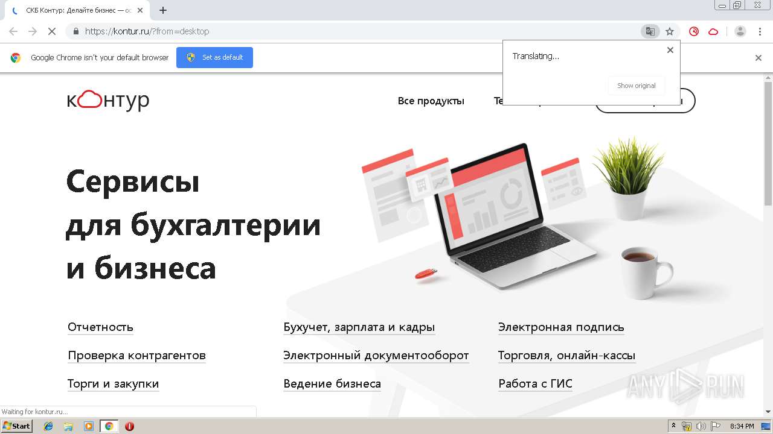773x434 pixels.
Task: Click the 8:34 PM system clock
Action: (x=742, y=426)
